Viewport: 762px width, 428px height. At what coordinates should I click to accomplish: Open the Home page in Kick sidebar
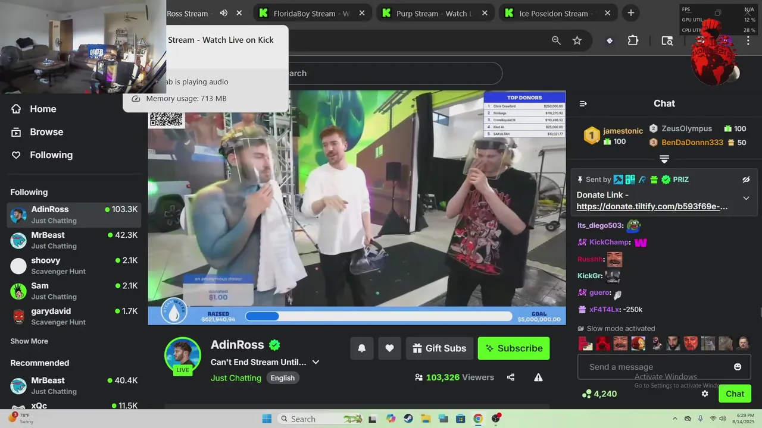pos(35,109)
